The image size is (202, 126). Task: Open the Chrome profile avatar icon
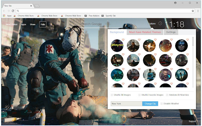175,3
